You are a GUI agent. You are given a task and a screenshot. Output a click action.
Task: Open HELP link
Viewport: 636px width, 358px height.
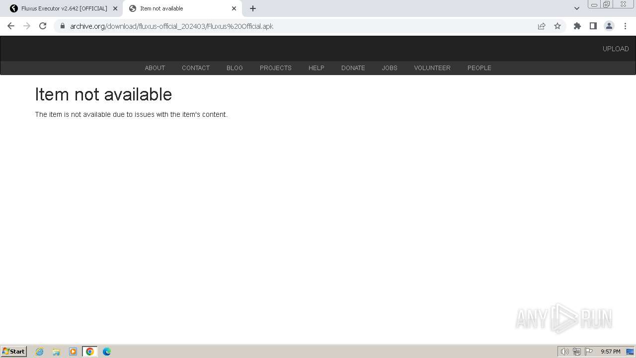point(317,68)
